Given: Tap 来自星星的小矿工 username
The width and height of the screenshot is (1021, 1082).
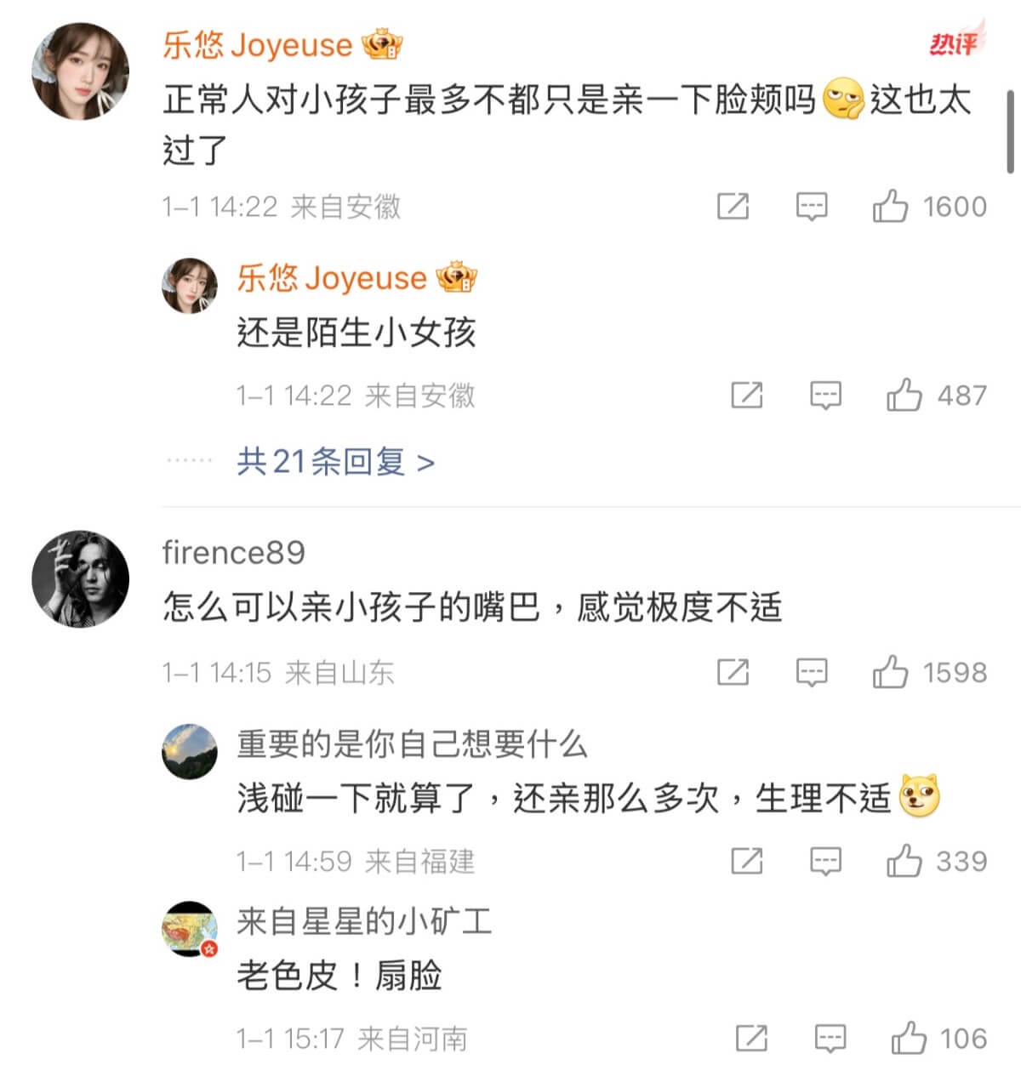Looking at the screenshot, I should (x=364, y=921).
